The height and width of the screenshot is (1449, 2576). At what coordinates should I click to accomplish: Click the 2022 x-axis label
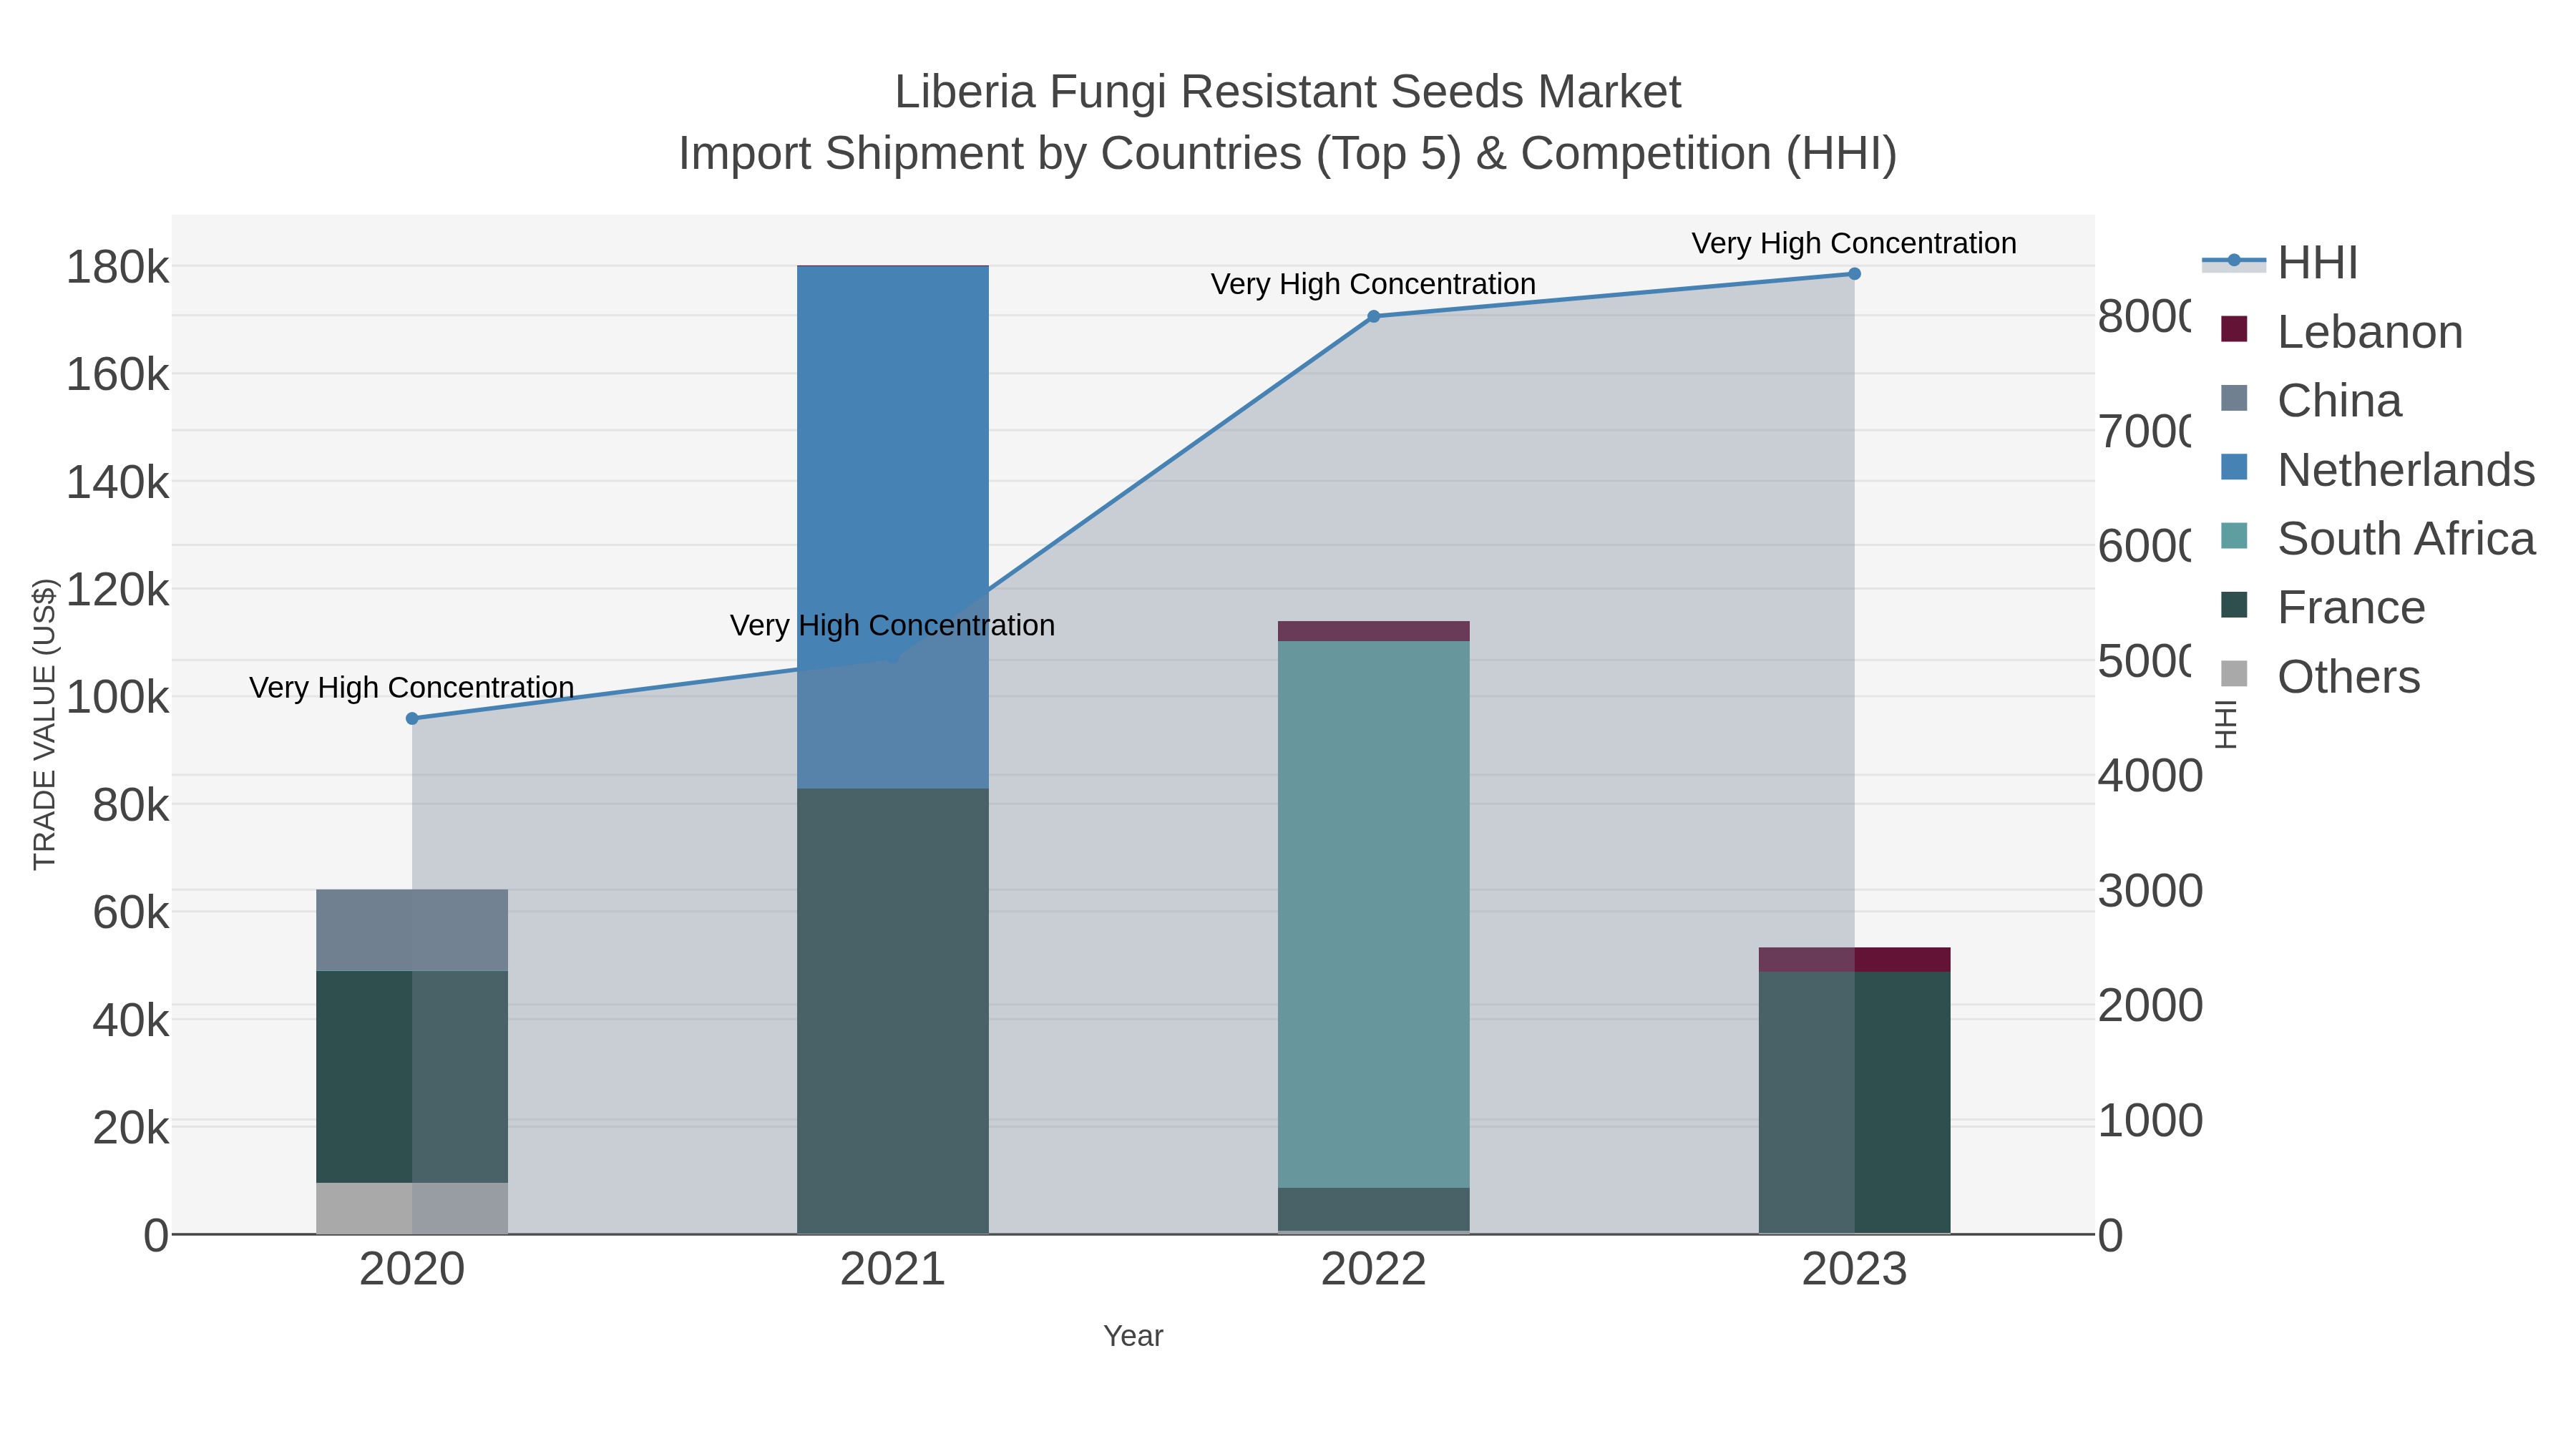[x=1374, y=1270]
